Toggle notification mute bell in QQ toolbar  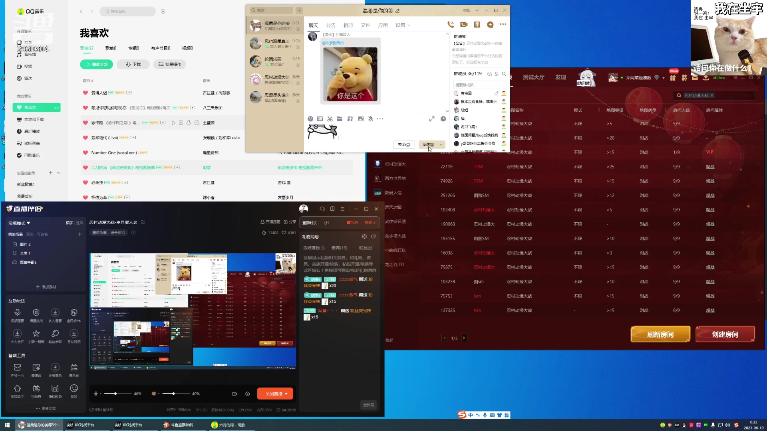tap(371, 119)
